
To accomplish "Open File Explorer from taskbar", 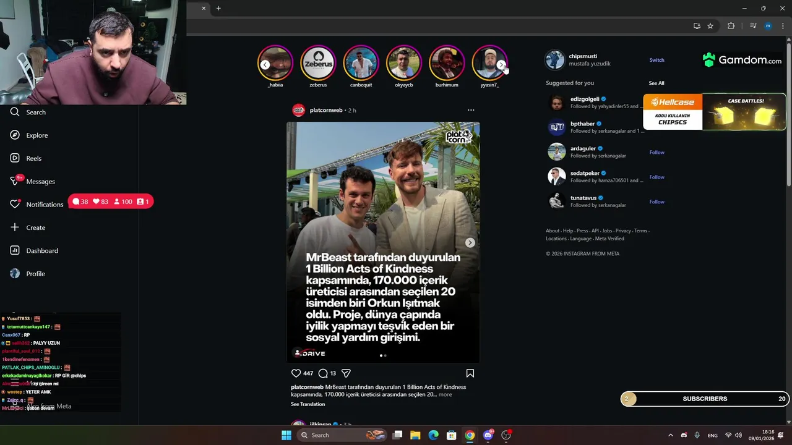I will click(x=415, y=435).
